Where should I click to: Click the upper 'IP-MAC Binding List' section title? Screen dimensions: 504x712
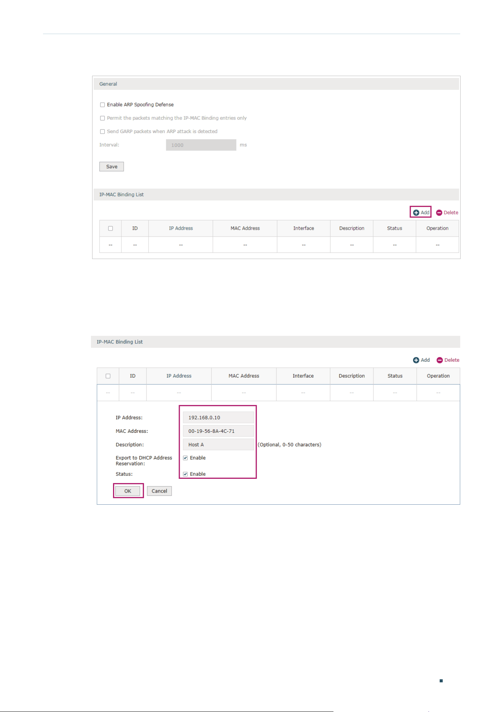(121, 195)
